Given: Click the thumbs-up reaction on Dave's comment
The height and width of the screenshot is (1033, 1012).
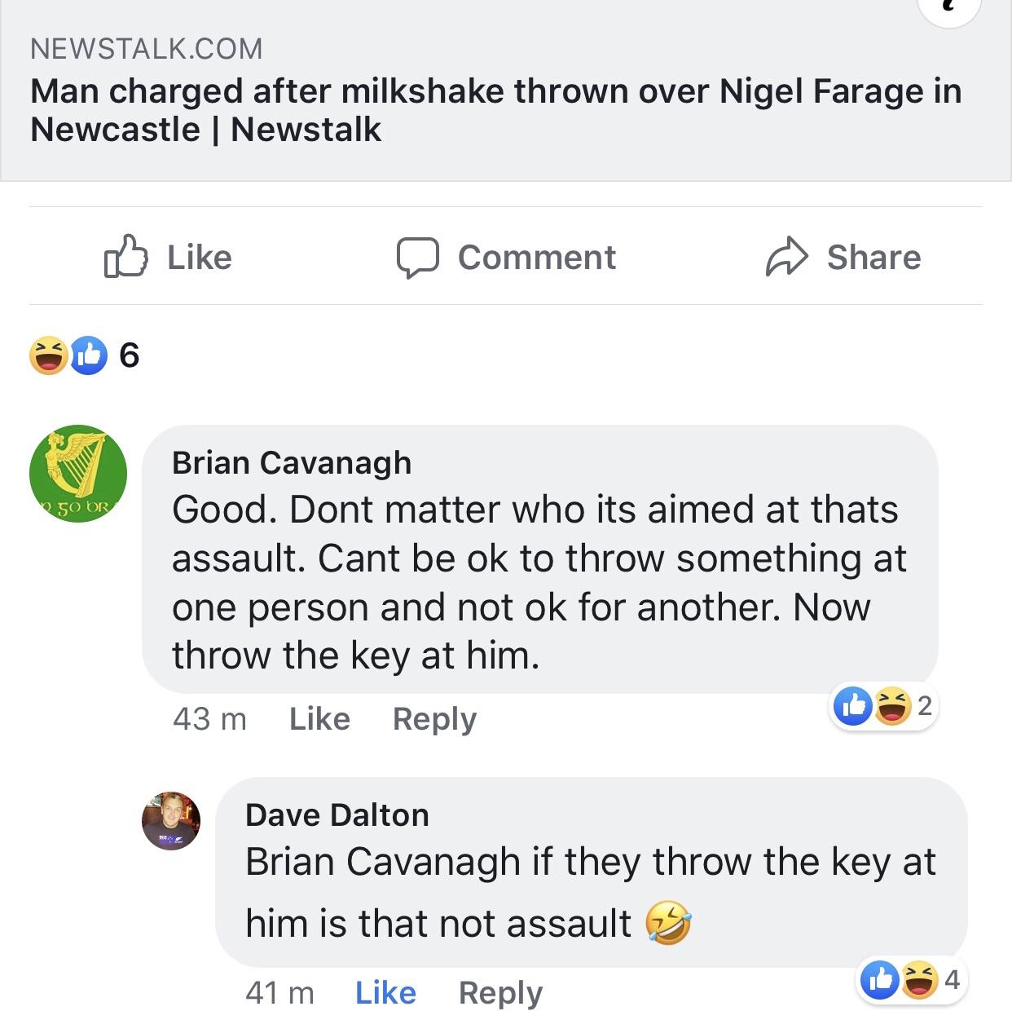Looking at the screenshot, I should pos(879,980).
